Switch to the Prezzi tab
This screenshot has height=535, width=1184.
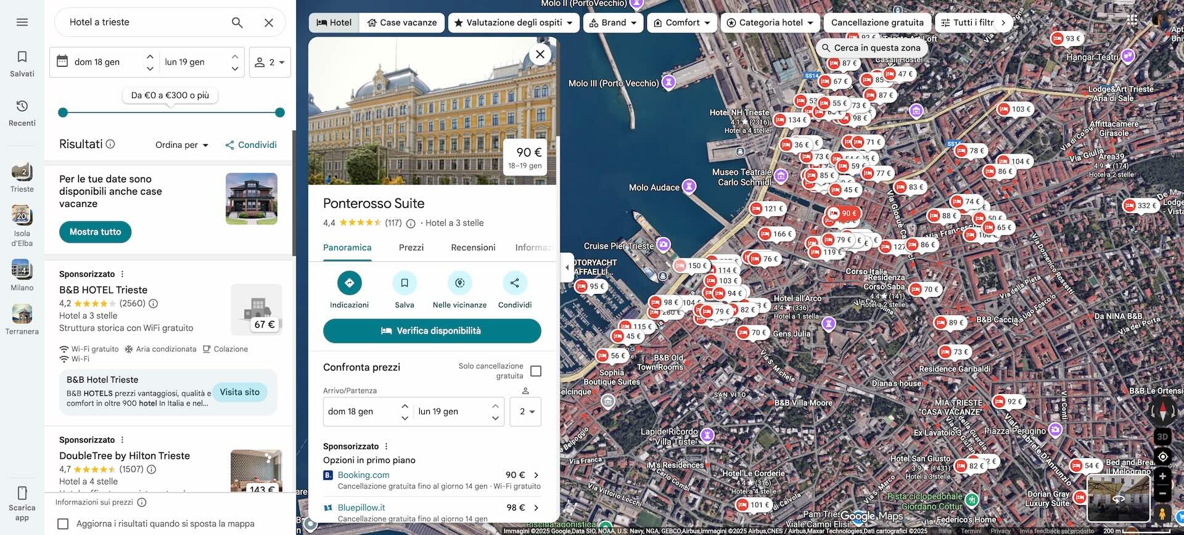coord(411,248)
